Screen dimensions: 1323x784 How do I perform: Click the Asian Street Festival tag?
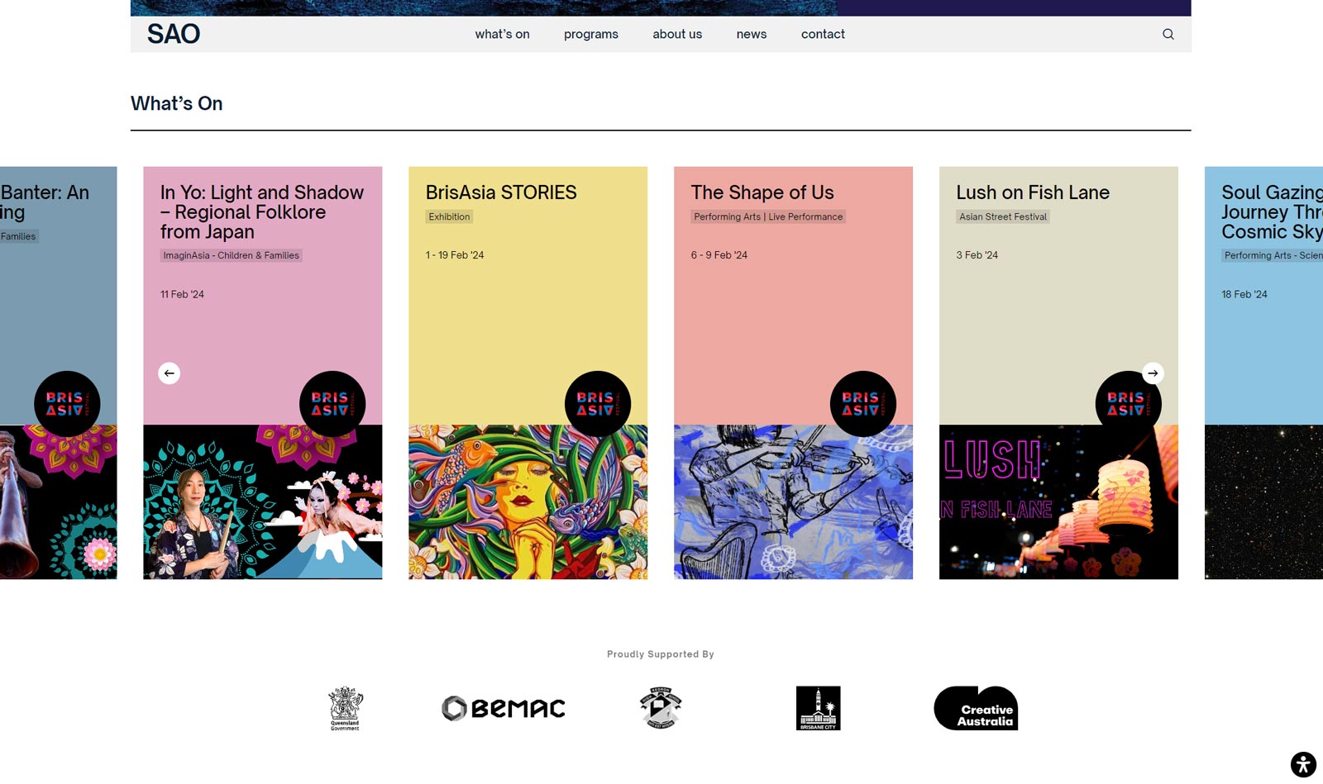point(1003,216)
